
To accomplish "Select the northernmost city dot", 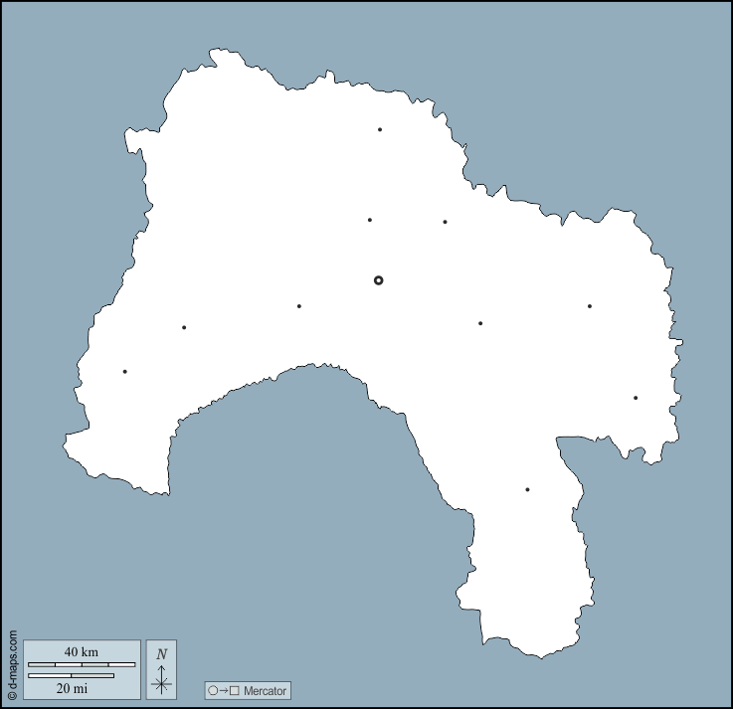I will (x=379, y=129).
